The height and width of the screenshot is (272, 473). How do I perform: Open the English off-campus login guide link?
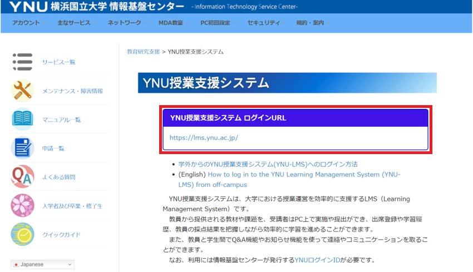(289, 180)
